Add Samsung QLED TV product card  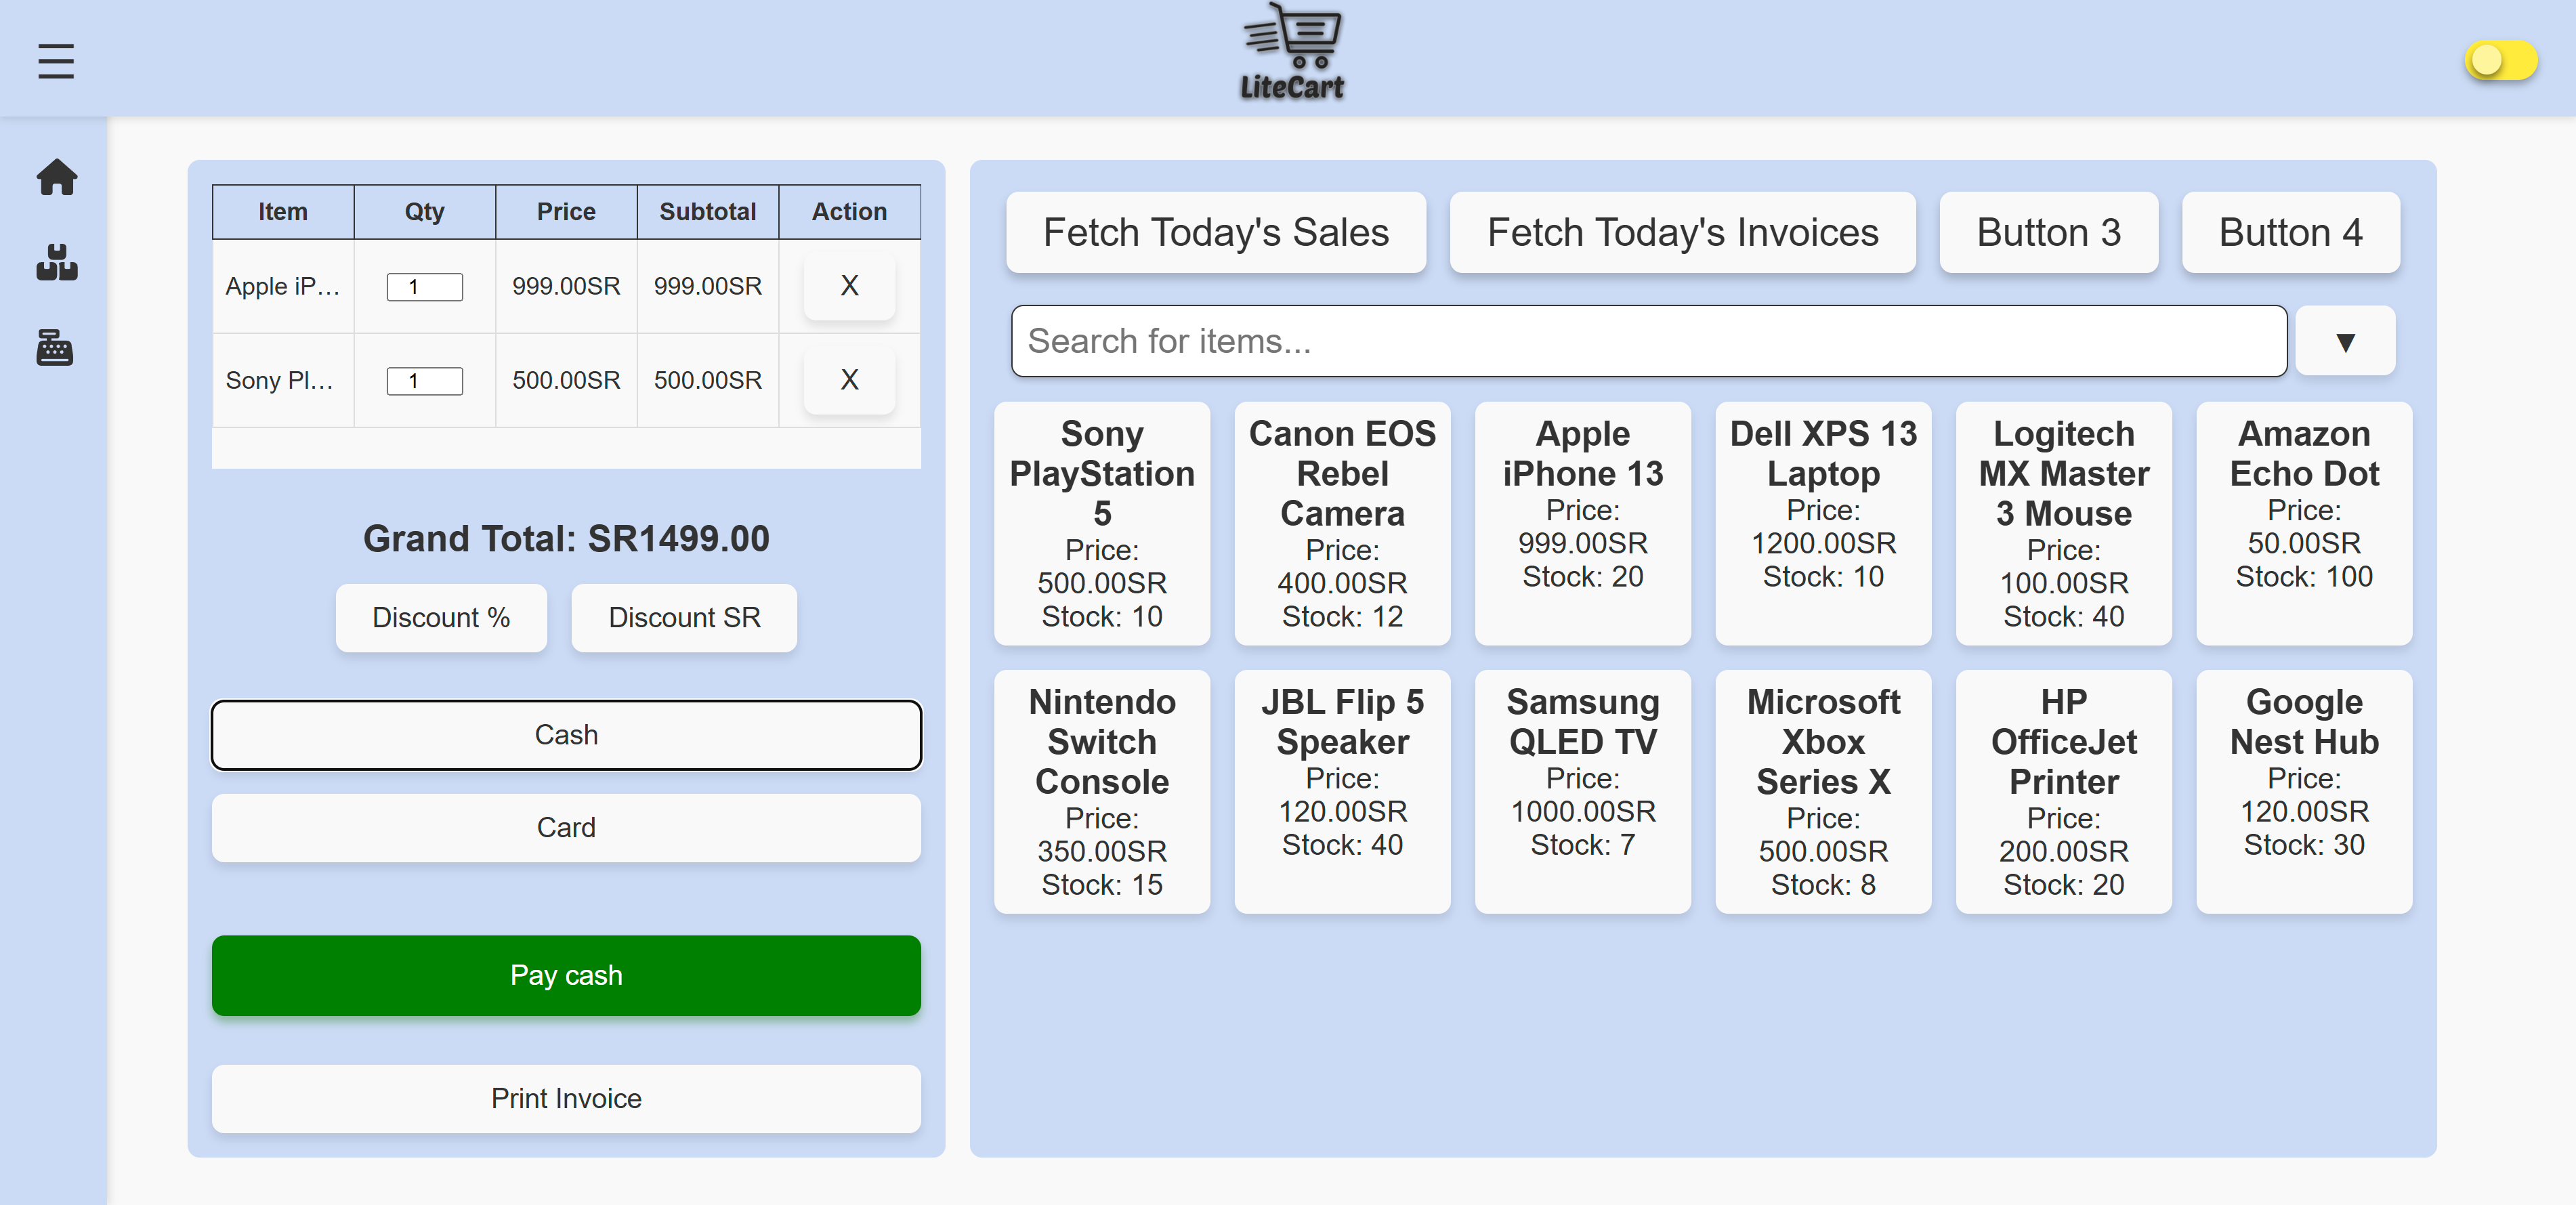pos(1582,792)
